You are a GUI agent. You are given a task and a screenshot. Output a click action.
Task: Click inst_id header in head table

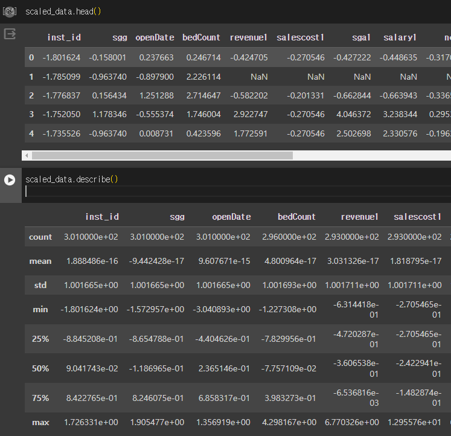point(64,37)
